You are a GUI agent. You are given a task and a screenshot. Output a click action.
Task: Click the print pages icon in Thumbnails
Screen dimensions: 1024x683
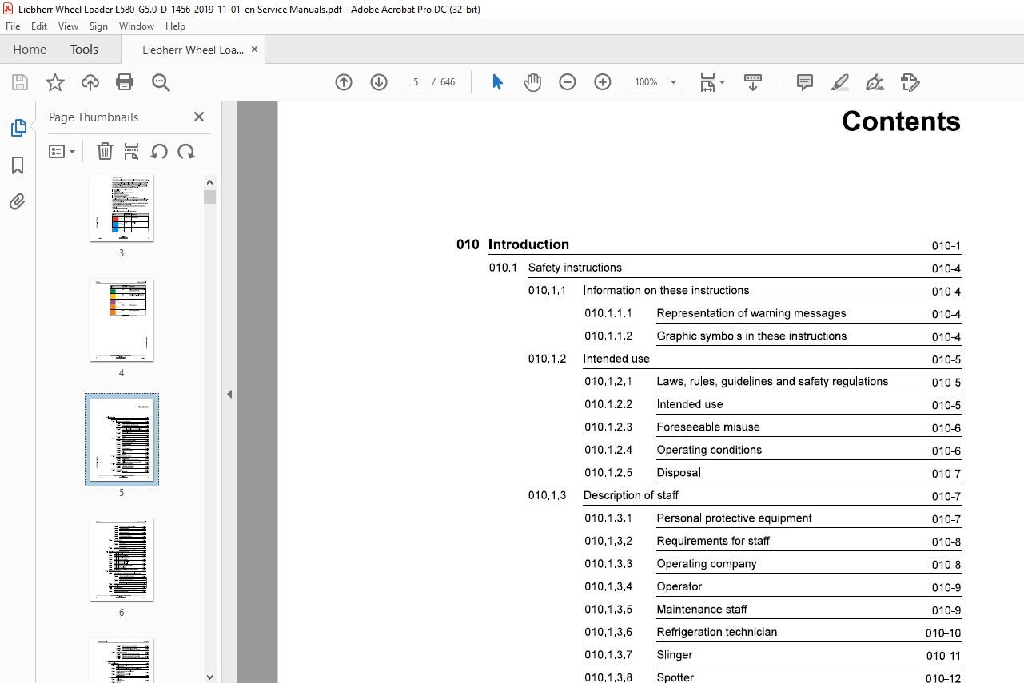(132, 151)
